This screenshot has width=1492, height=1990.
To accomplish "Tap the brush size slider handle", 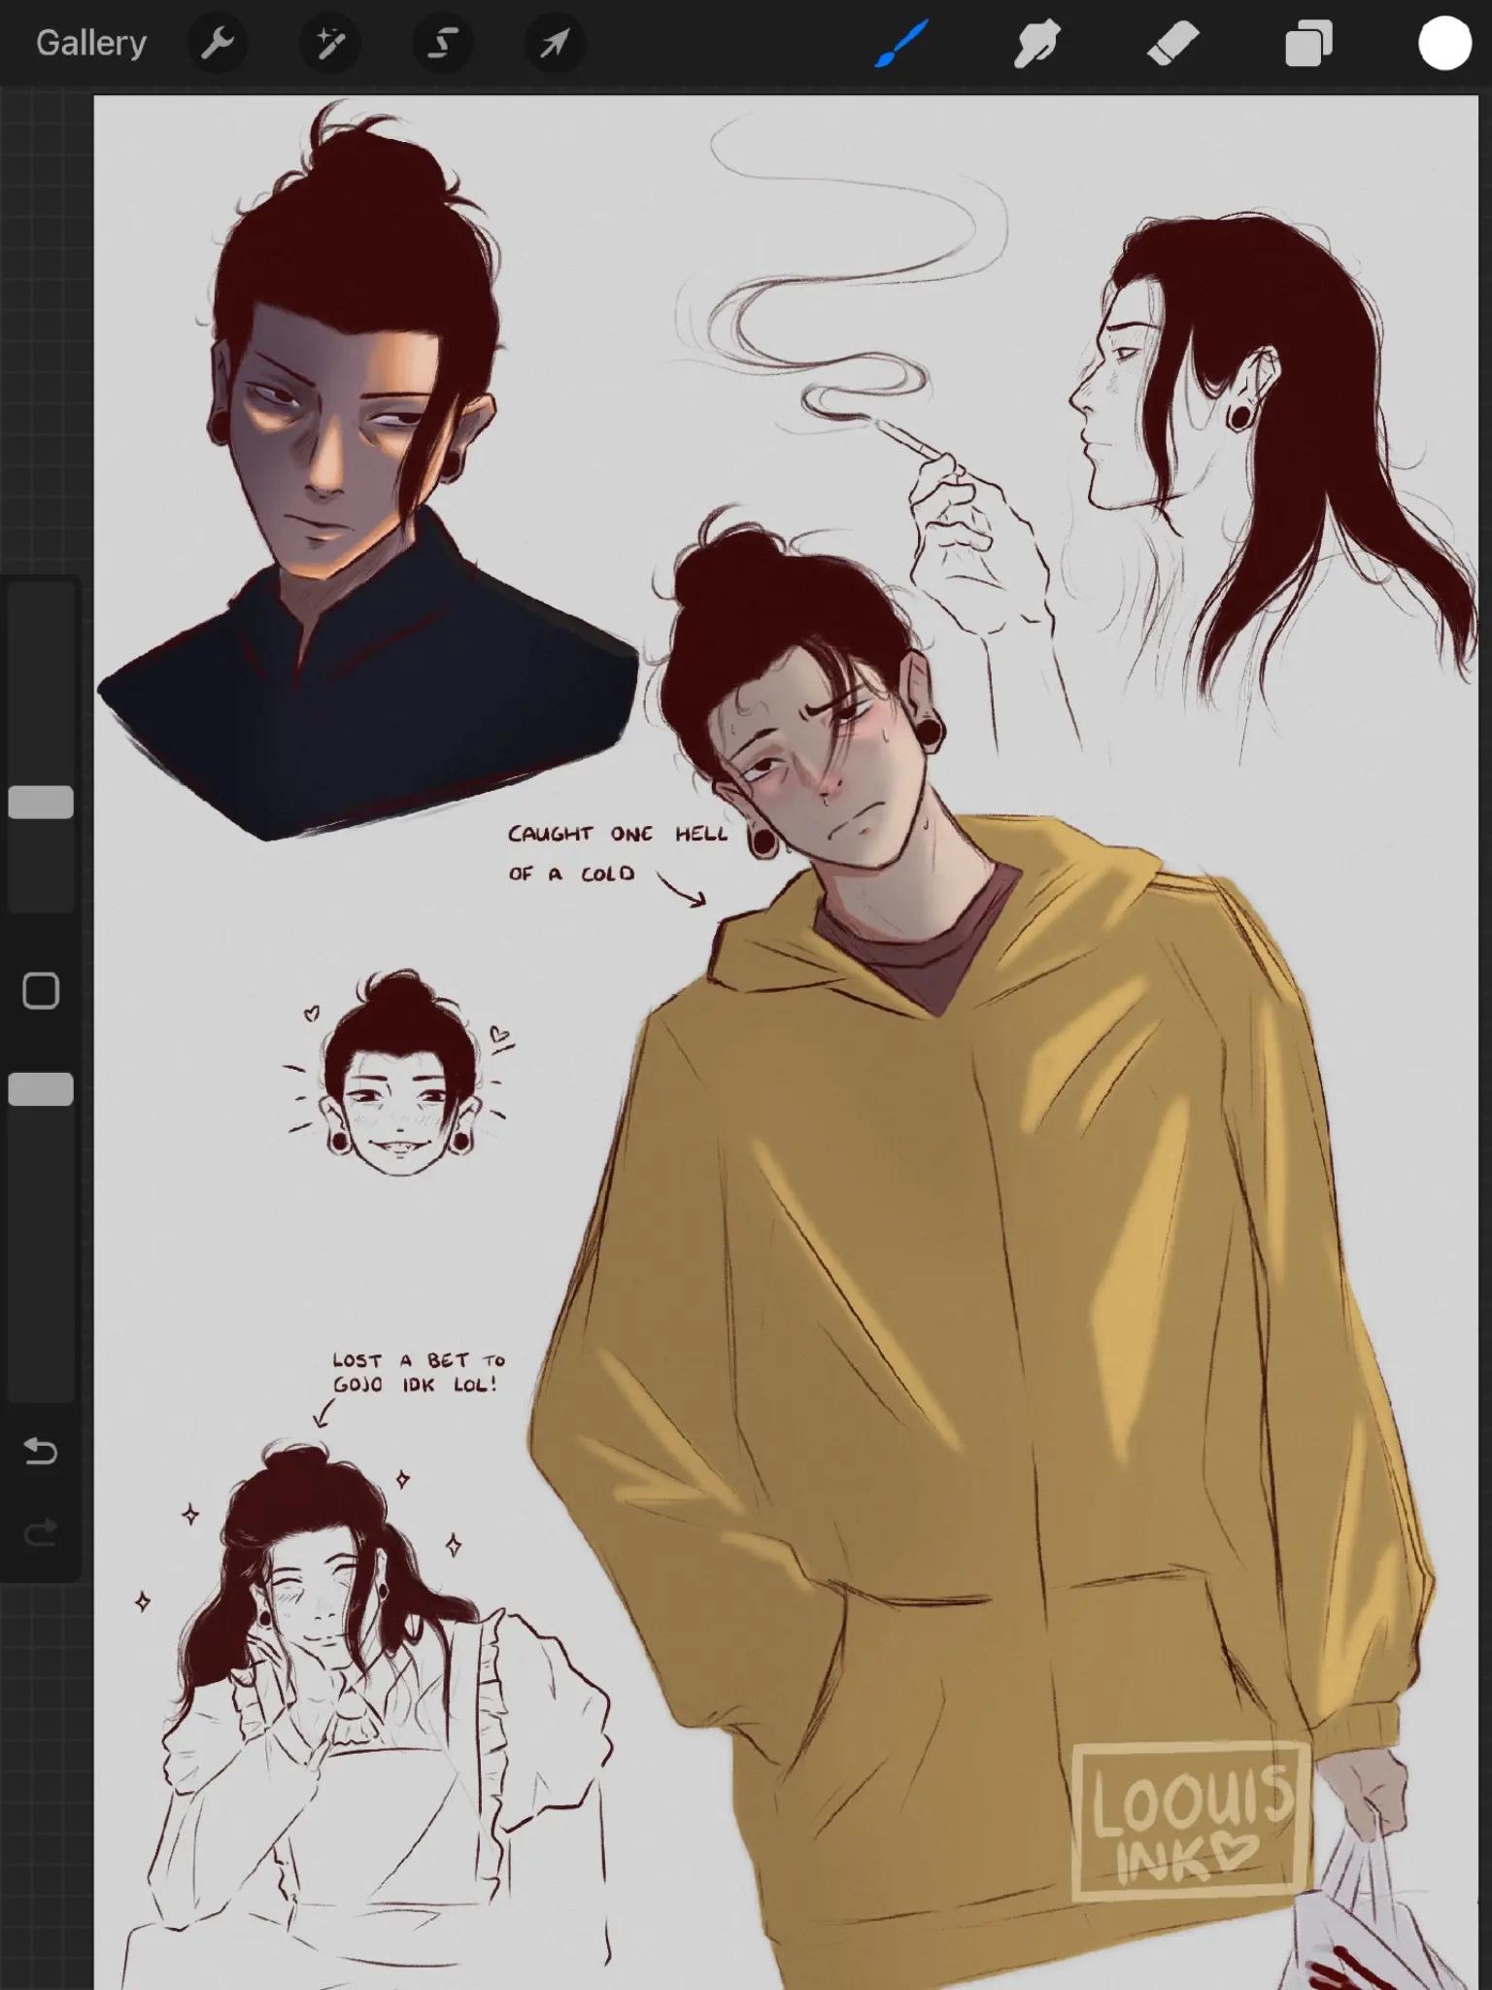I will tap(41, 802).
